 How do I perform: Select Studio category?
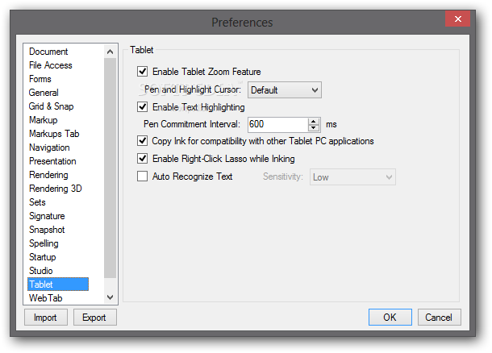coord(41,271)
